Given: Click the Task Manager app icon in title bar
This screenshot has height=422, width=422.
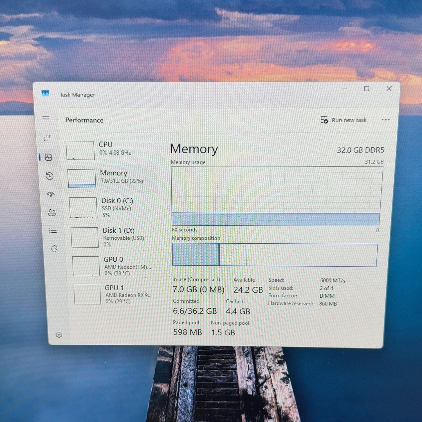Looking at the screenshot, I should [x=45, y=93].
